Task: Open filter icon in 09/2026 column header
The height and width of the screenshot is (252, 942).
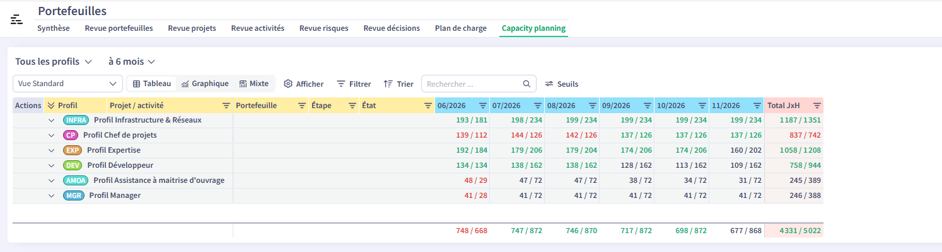Action: (x=648, y=106)
